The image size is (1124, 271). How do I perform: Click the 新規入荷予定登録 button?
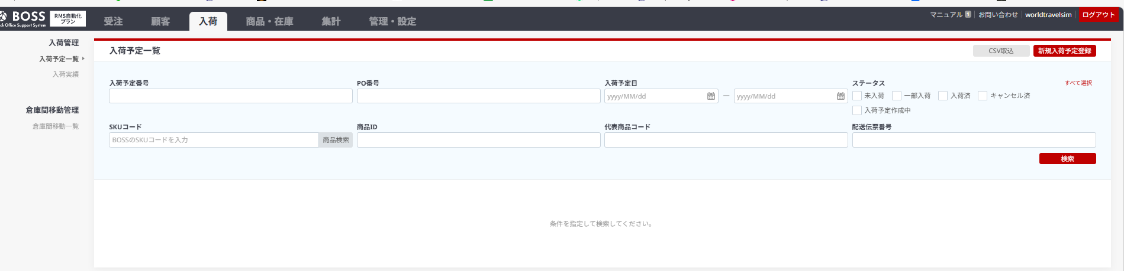[x=1064, y=51]
